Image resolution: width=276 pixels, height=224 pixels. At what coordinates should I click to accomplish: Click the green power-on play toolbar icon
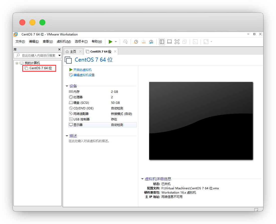click(x=110, y=42)
